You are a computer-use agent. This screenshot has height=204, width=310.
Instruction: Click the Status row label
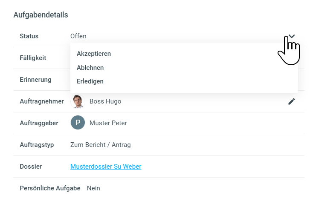coord(29,36)
